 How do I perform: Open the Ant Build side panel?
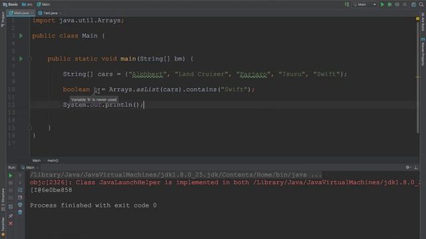(x=423, y=22)
